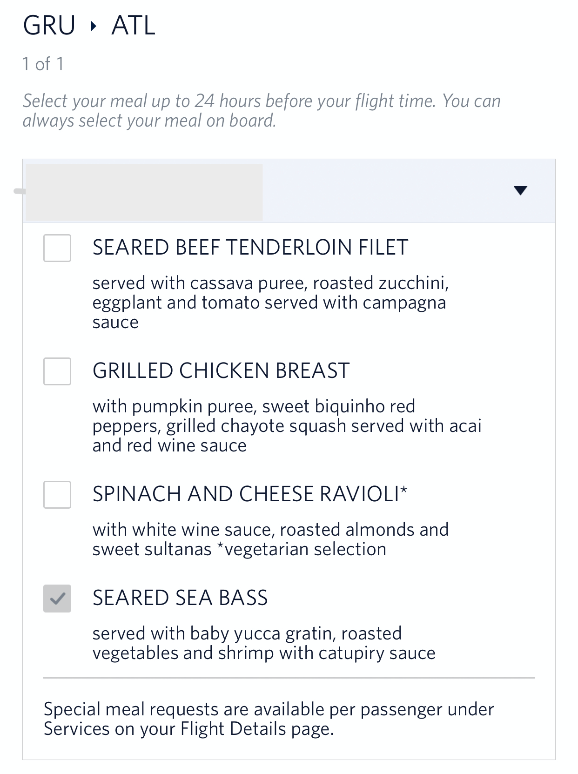Viewport: 578px width, 774px height.
Task: Click the ATL arrival airport code
Action: coord(133,26)
